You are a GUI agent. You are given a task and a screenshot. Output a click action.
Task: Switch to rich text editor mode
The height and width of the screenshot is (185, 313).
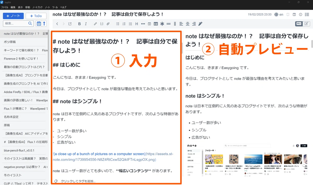(x=306, y=24)
